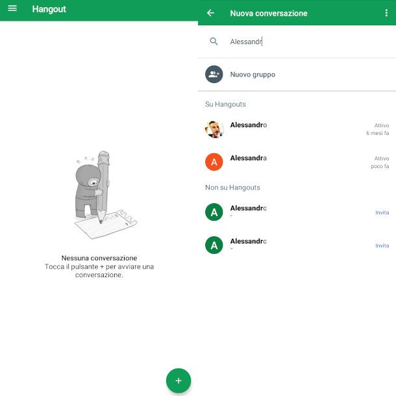Click the Hangout title in header
The height and width of the screenshot is (396, 396).
click(49, 9)
